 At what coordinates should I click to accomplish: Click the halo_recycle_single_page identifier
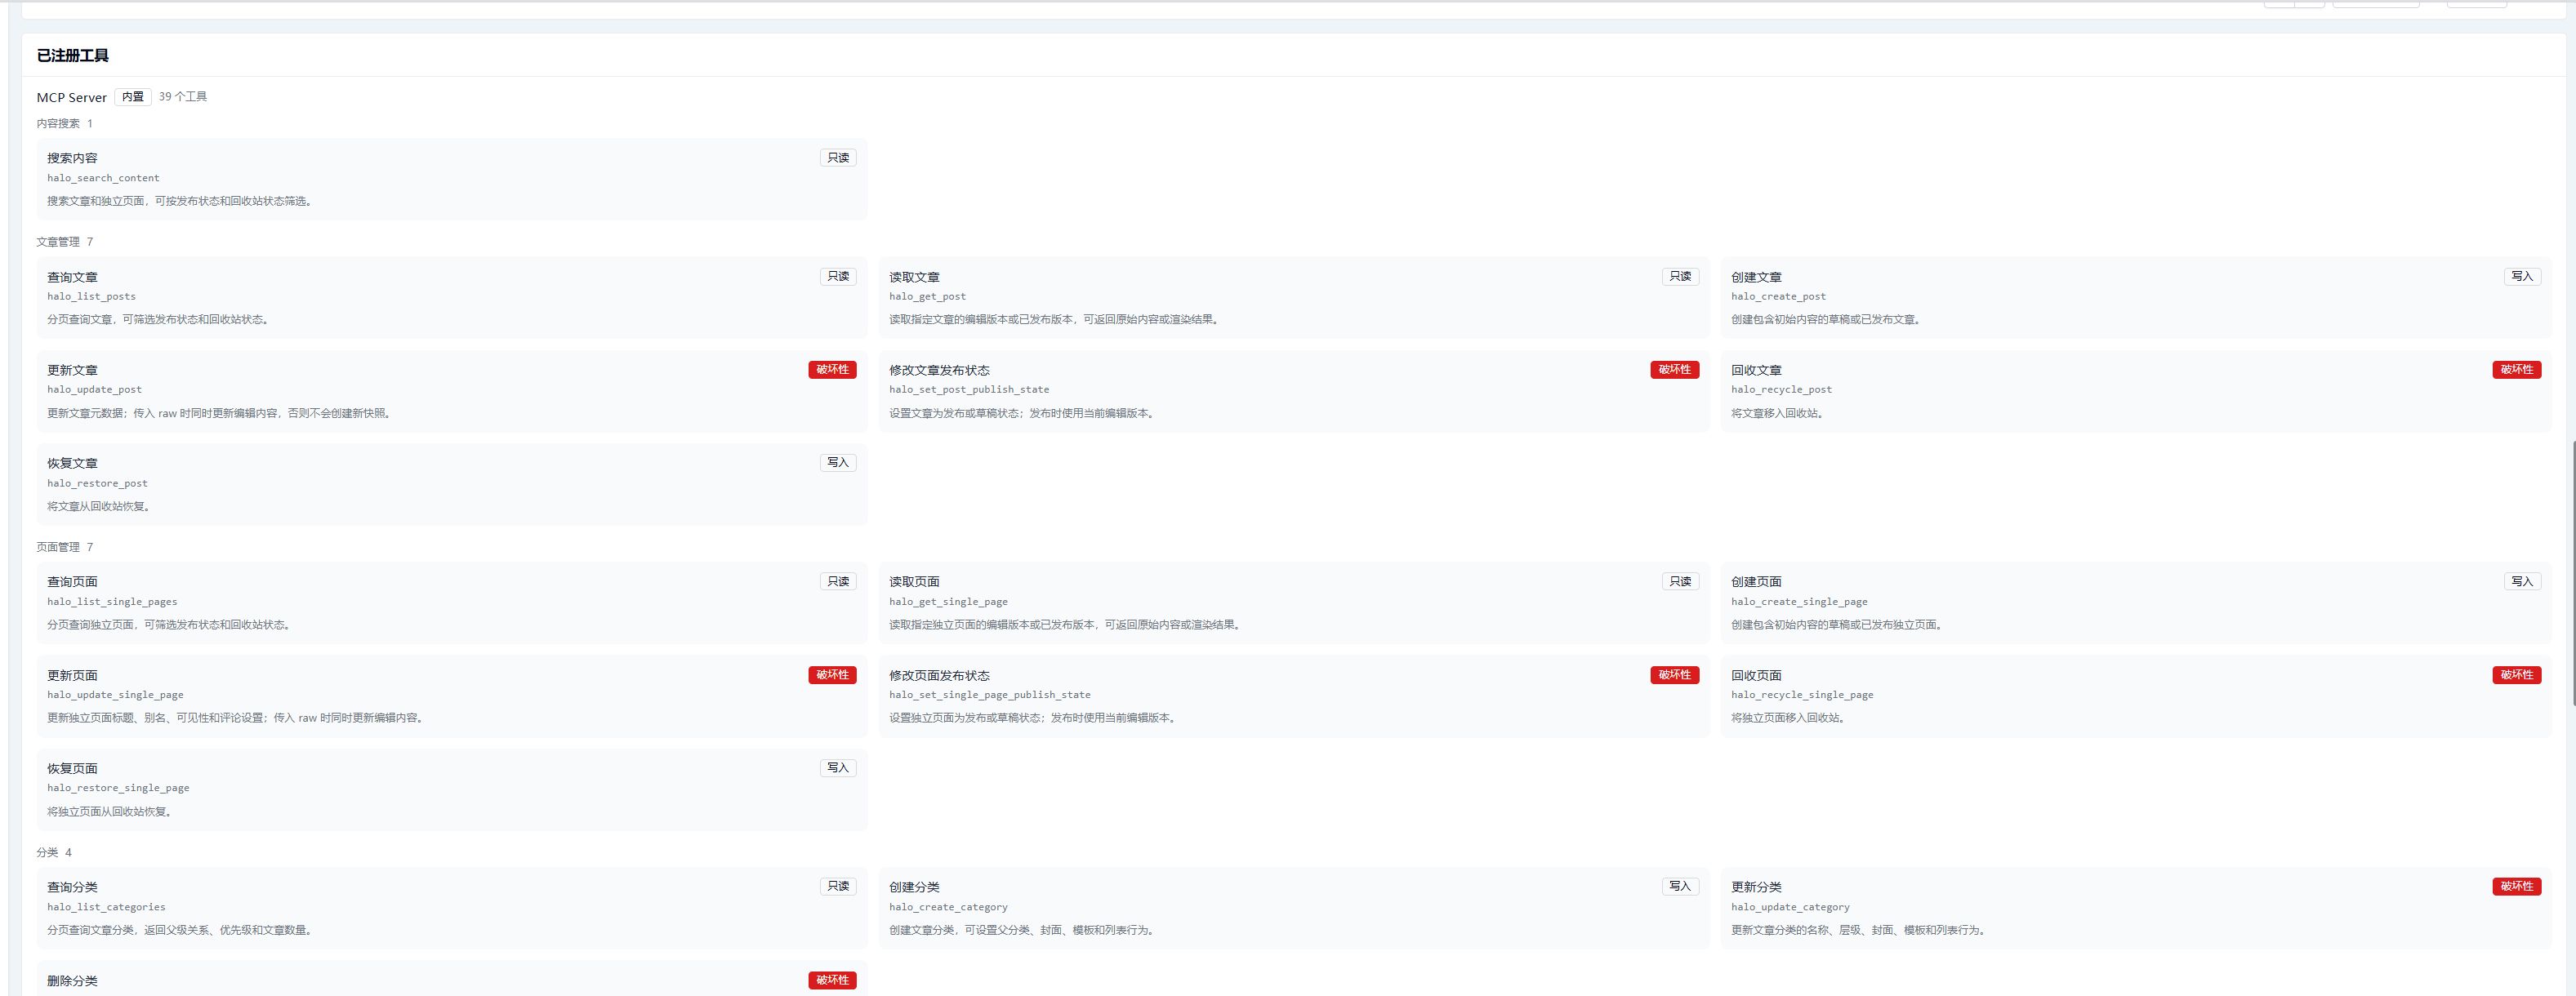(1802, 695)
